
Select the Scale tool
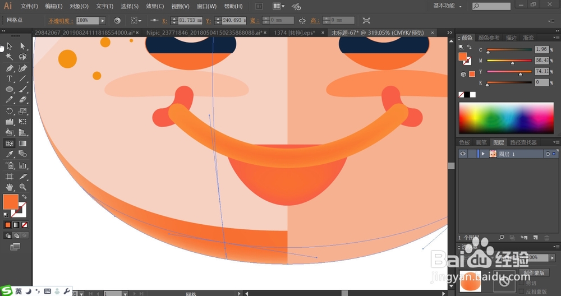(x=22, y=111)
